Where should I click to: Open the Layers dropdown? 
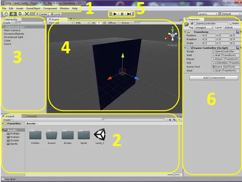click(208, 14)
